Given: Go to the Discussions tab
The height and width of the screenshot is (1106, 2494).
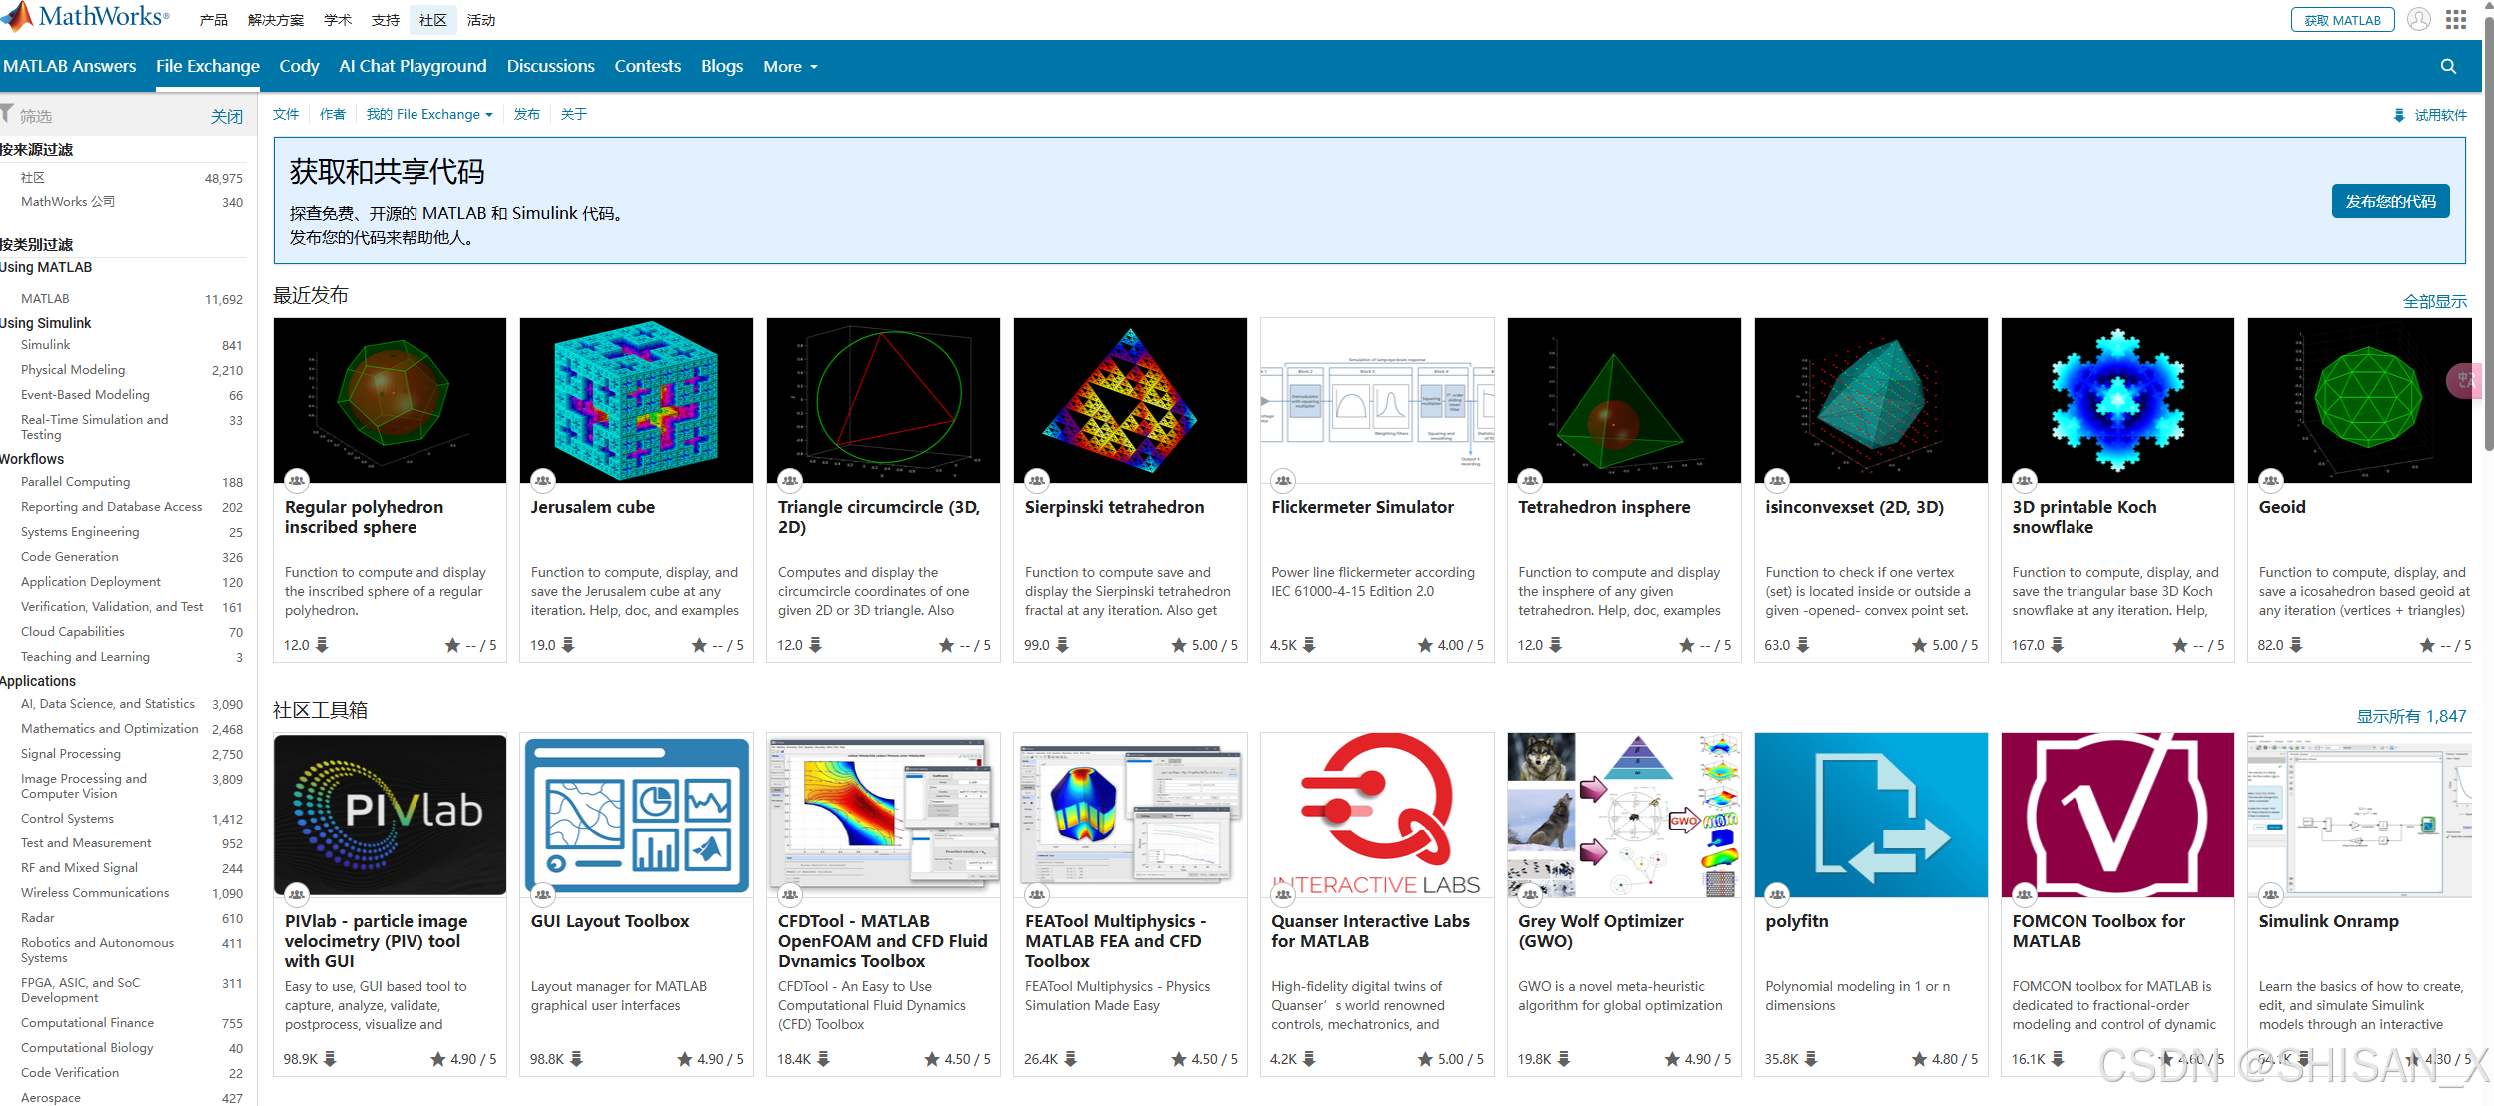Looking at the screenshot, I should click(550, 66).
